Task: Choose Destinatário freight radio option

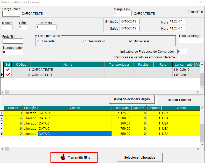Action: click(x=85, y=41)
